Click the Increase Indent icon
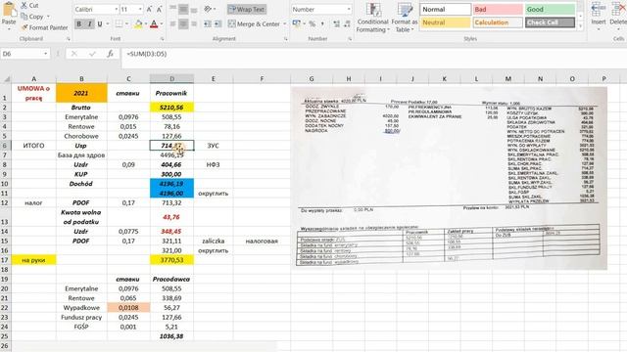This screenshot has width=627, height=352. [217, 23]
